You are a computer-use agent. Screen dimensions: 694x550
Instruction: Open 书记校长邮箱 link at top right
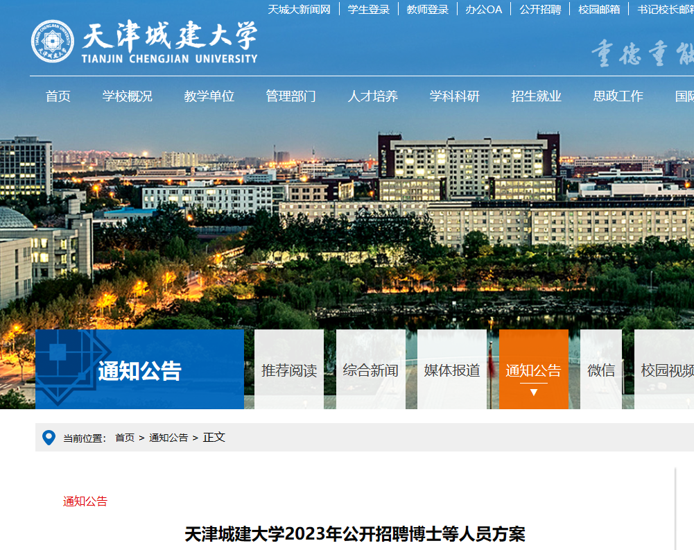[x=666, y=9]
